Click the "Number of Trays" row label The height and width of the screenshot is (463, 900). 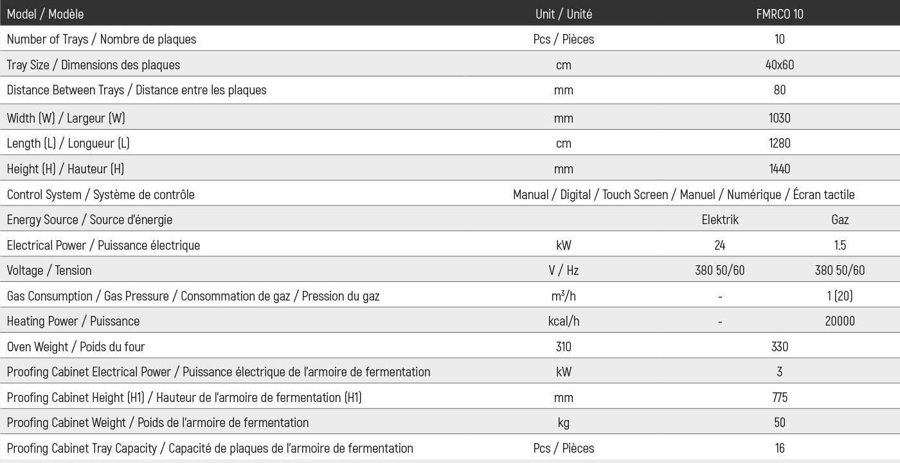(x=101, y=39)
